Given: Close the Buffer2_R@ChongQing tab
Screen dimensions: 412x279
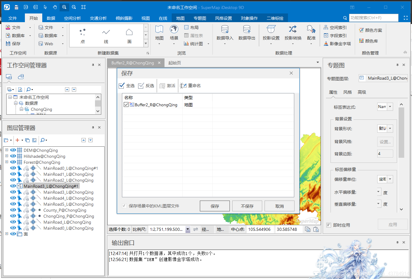Looking at the screenshot, I should (x=159, y=63).
